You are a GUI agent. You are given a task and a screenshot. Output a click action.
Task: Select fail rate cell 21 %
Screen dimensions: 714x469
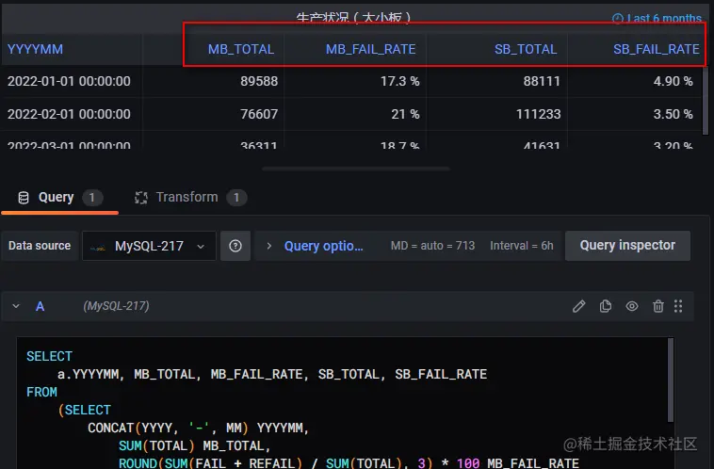[405, 114]
